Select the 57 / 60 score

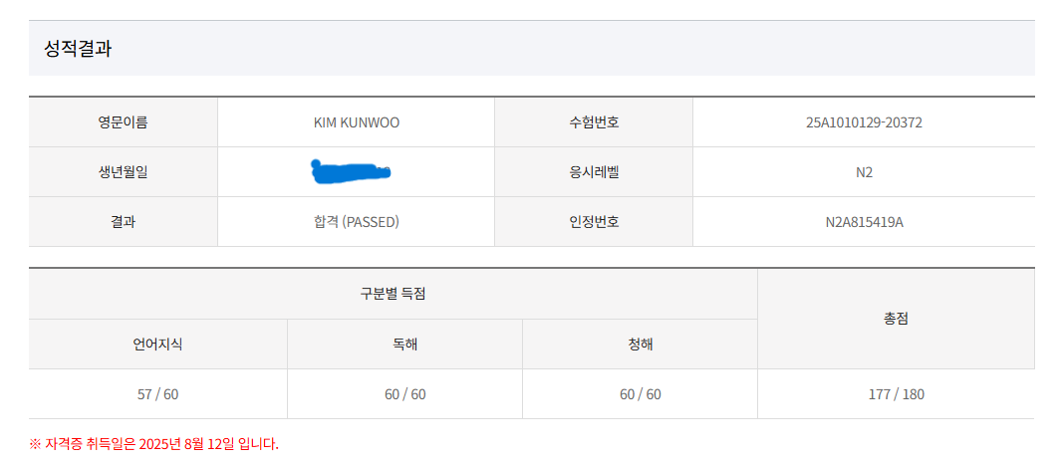click(x=157, y=394)
